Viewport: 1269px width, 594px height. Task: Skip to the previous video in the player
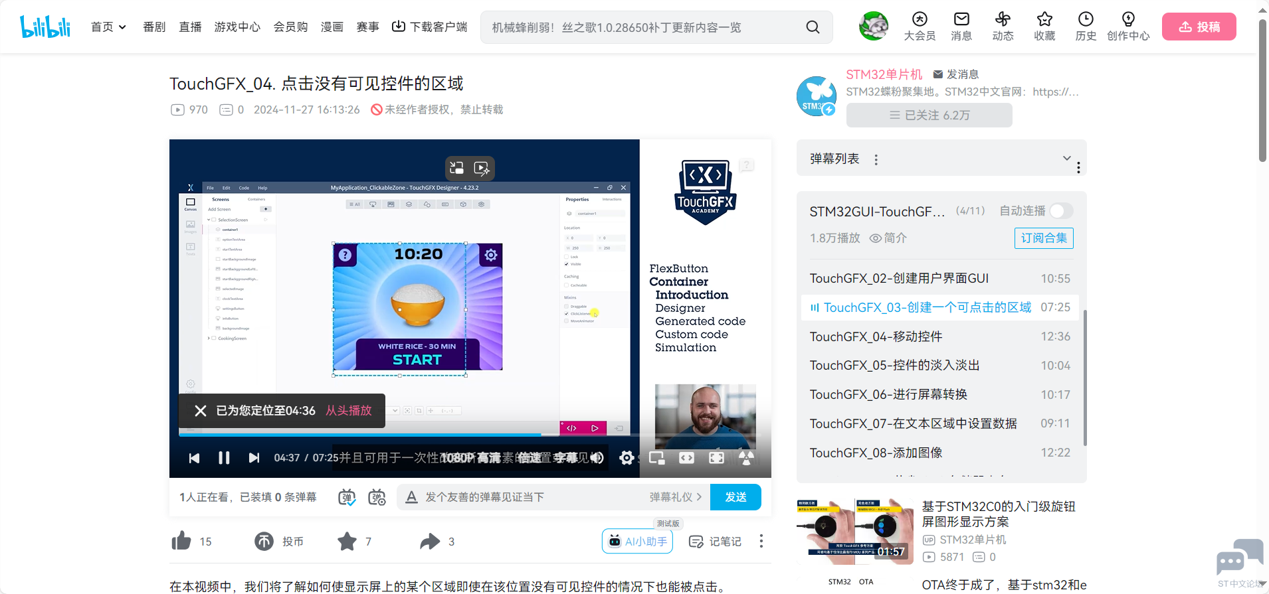[x=194, y=458]
